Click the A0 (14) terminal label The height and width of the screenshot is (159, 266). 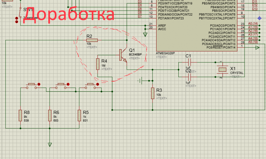point(253,24)
